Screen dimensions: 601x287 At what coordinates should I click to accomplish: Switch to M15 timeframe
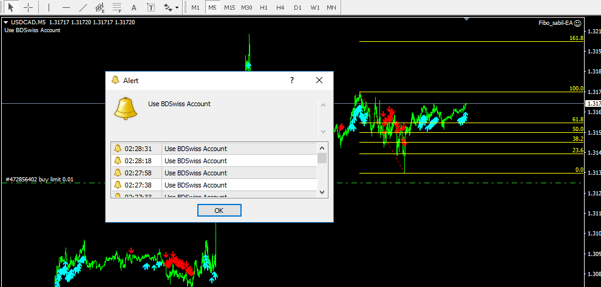(x=229, y=7)
